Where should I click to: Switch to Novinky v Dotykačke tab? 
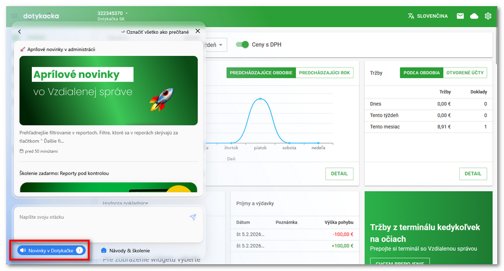pos(51,251)
